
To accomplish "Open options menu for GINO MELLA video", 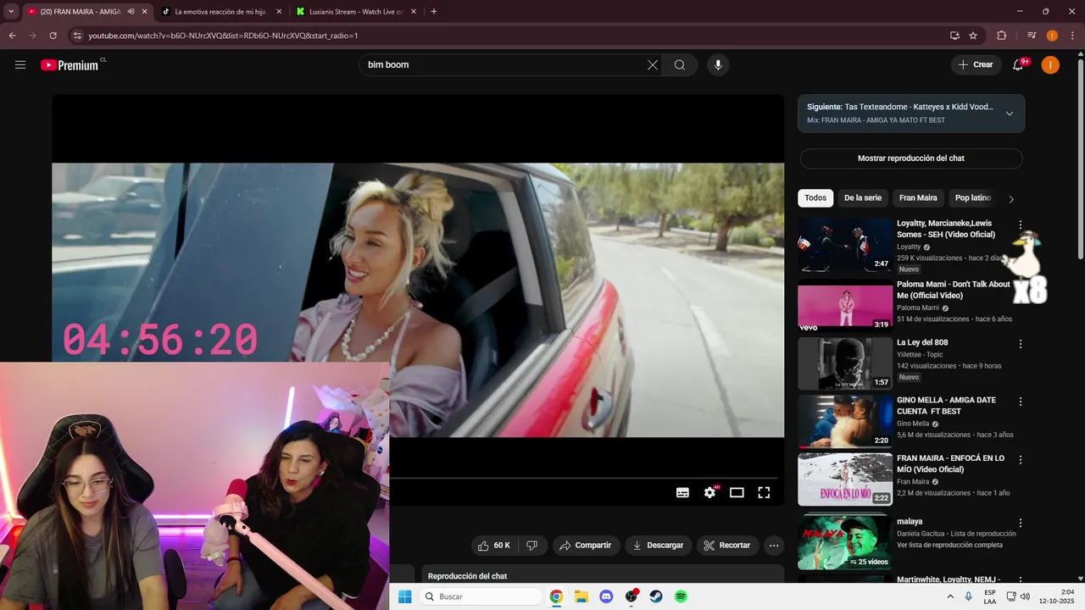I will click(1021, 402).
